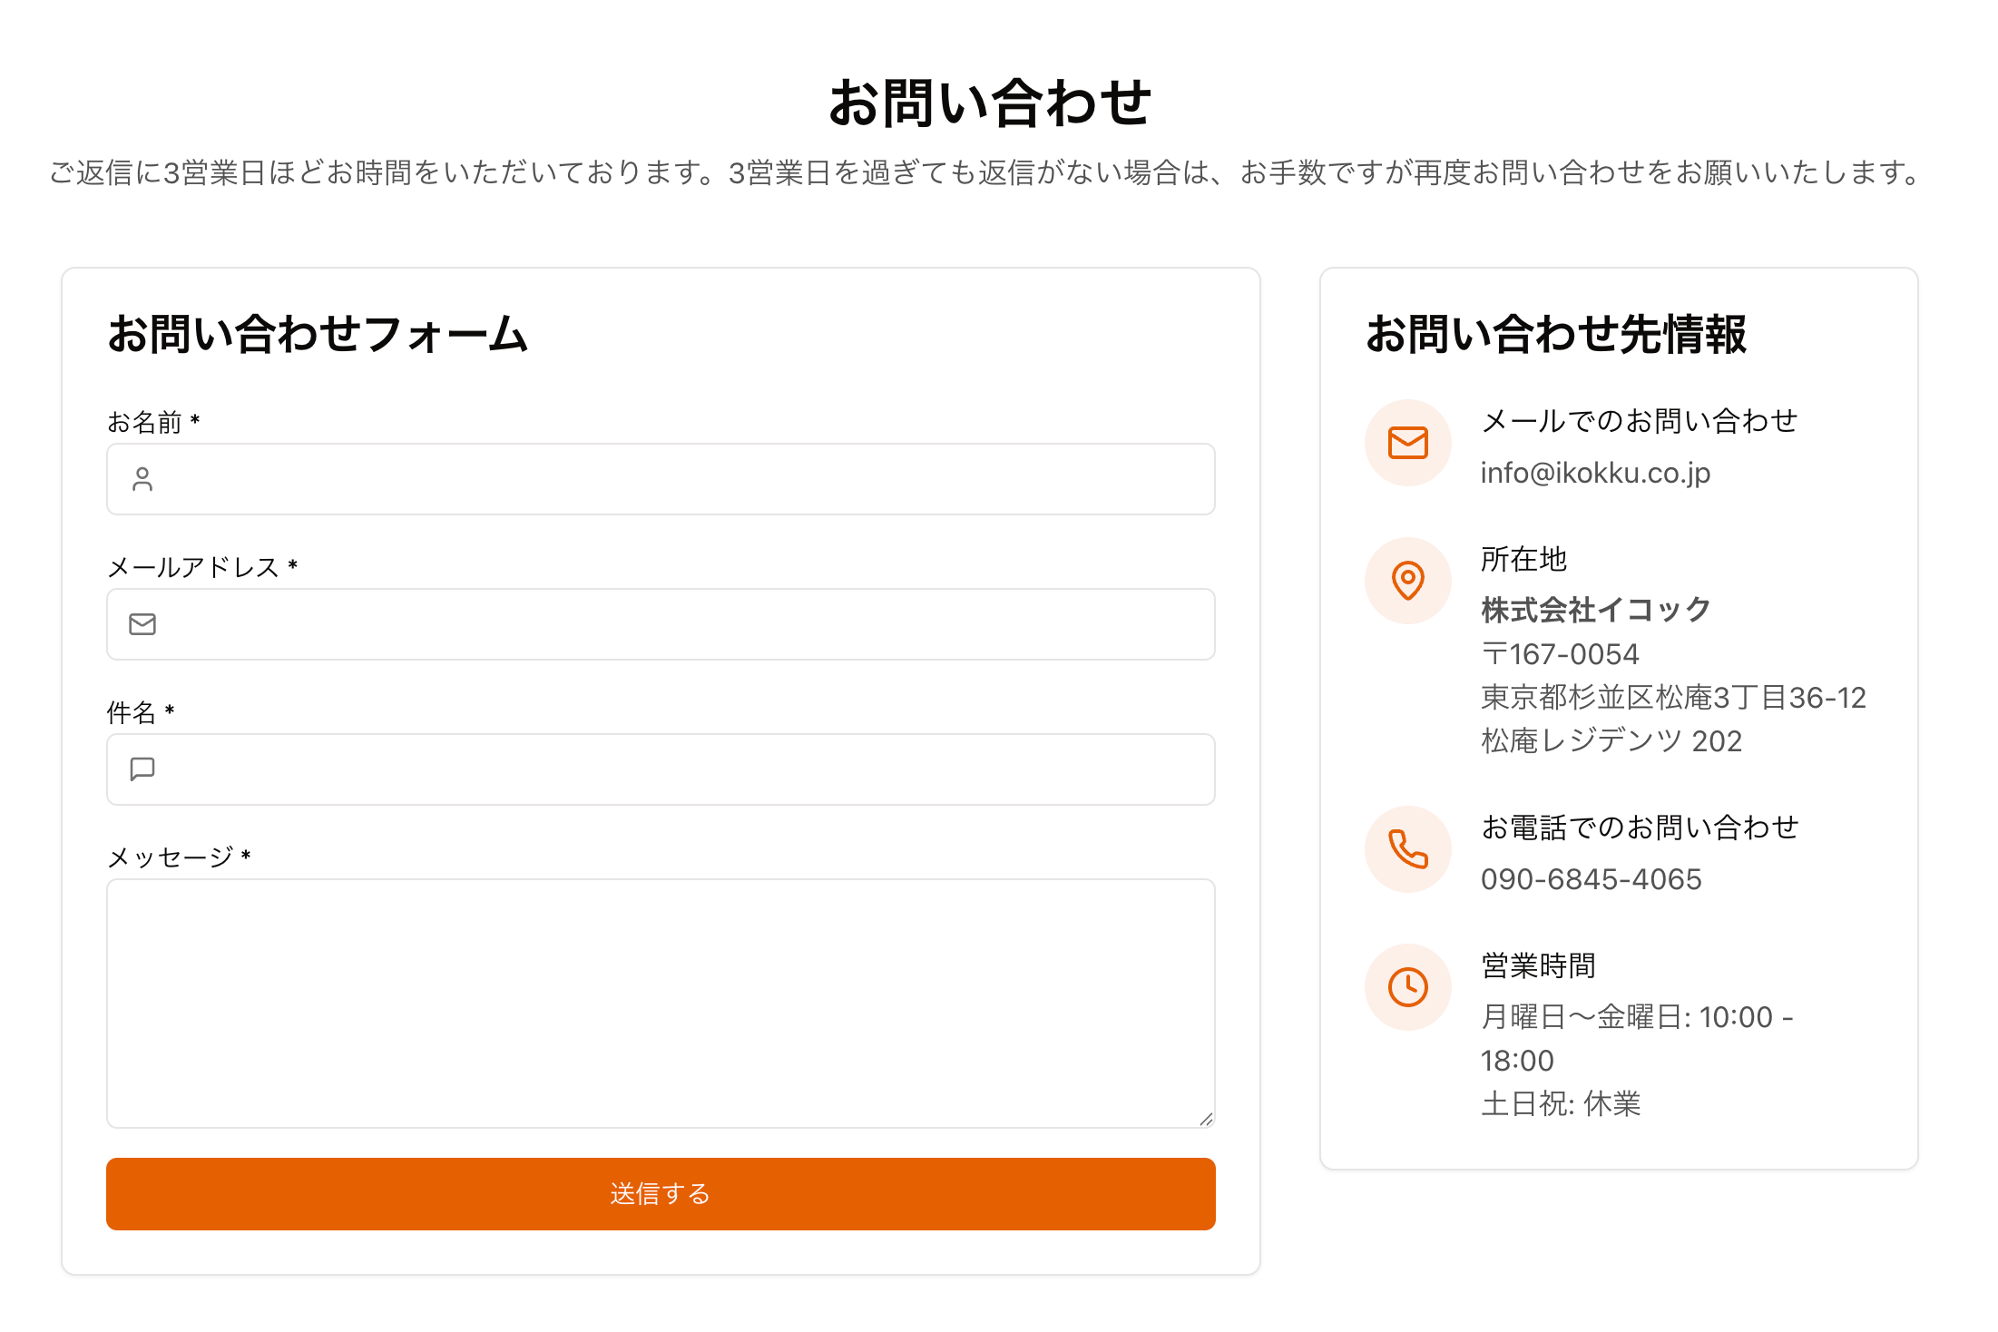The width and height of the screenshot is (1998, 1332).
Task: Click inside the メッセージ text area
Action: click(x=660, y=1003)
